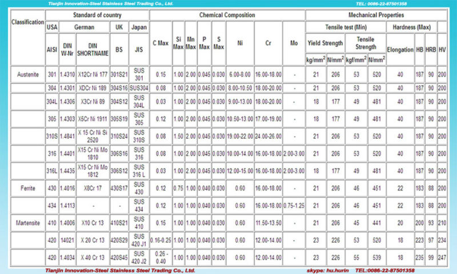Click the DIN number '1.4841'
This screenshot has width=457, height=274.
click(x=67, y=136)
